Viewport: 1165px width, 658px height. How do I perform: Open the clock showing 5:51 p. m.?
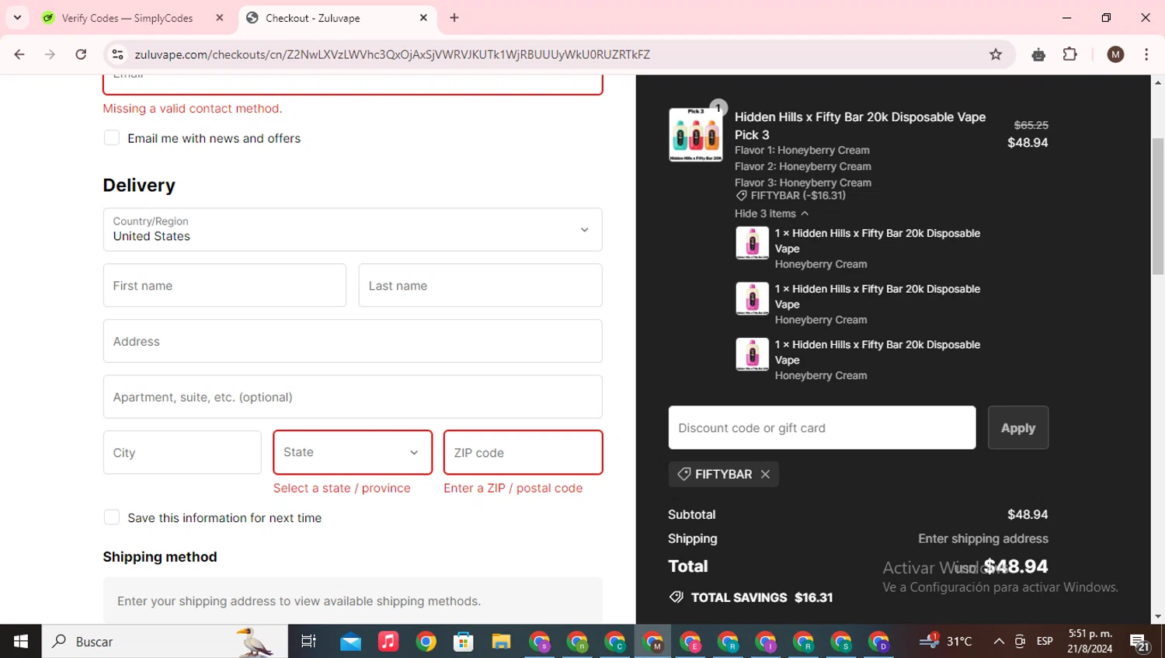(1090, 641)
